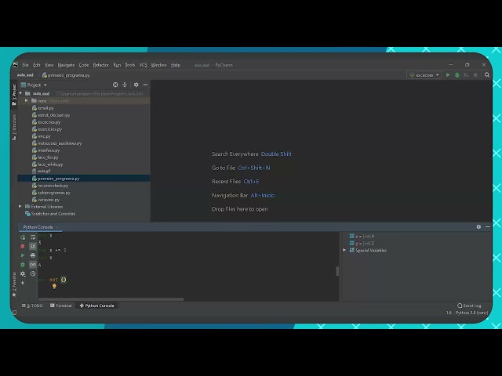Run the excecoes configuration with the green play button

pyautogui.click(x=448, y=75)
